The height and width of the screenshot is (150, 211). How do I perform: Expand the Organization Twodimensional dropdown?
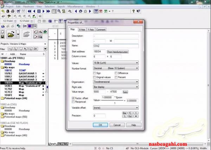coord(116,82)
